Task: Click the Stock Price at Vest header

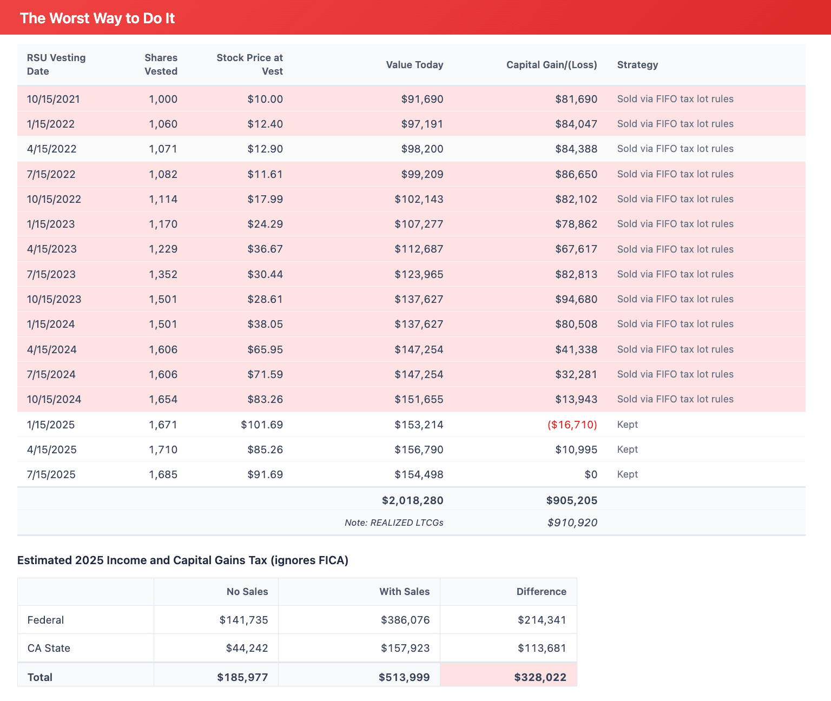Action: pyautogui.click(x=250, y=64)
